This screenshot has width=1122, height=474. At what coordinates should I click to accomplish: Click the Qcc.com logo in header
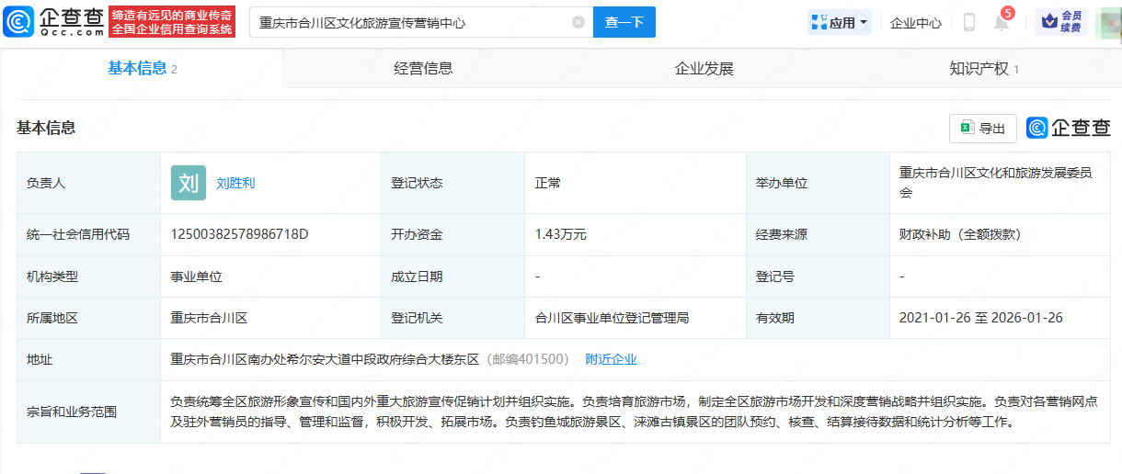pos(53,22)
